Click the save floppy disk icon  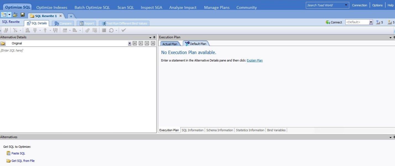click(23, 15)
